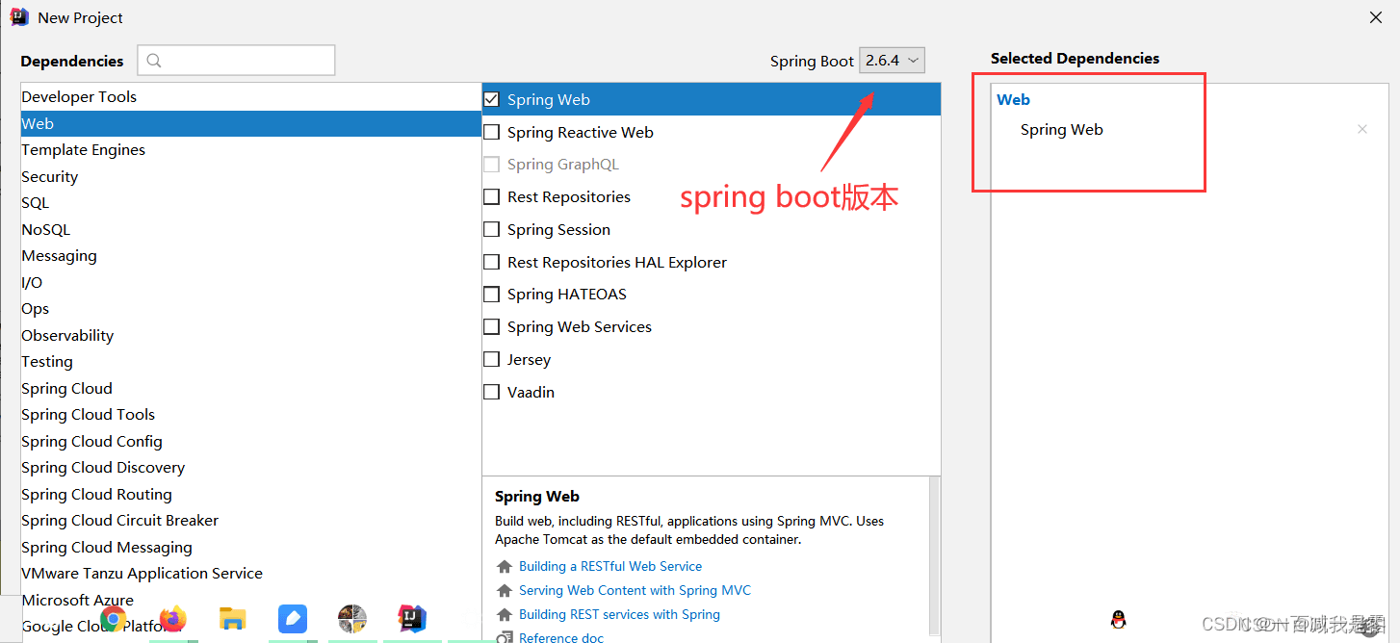Click the dependencies search field

coord(236,60)
